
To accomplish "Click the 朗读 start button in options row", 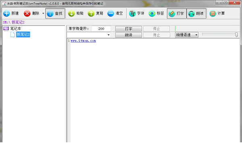I will pos(128,35).
